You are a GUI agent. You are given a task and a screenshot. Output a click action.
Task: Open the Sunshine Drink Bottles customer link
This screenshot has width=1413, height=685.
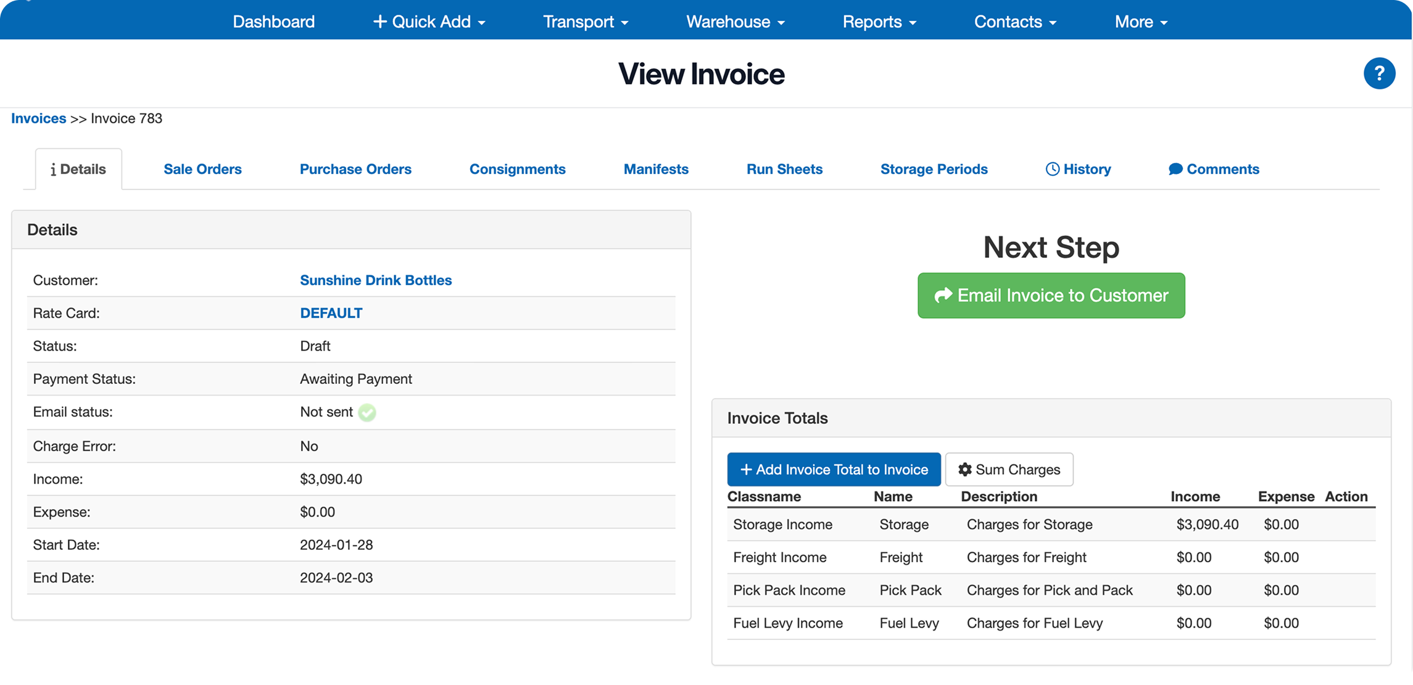coord(375,280)
